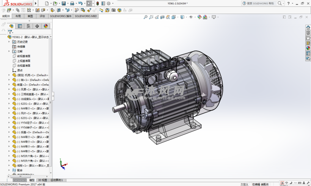The width and height of the screenshot is (311, 186).
Task: Select the 前视基准面 plane in tree
Action: point(23,56)
